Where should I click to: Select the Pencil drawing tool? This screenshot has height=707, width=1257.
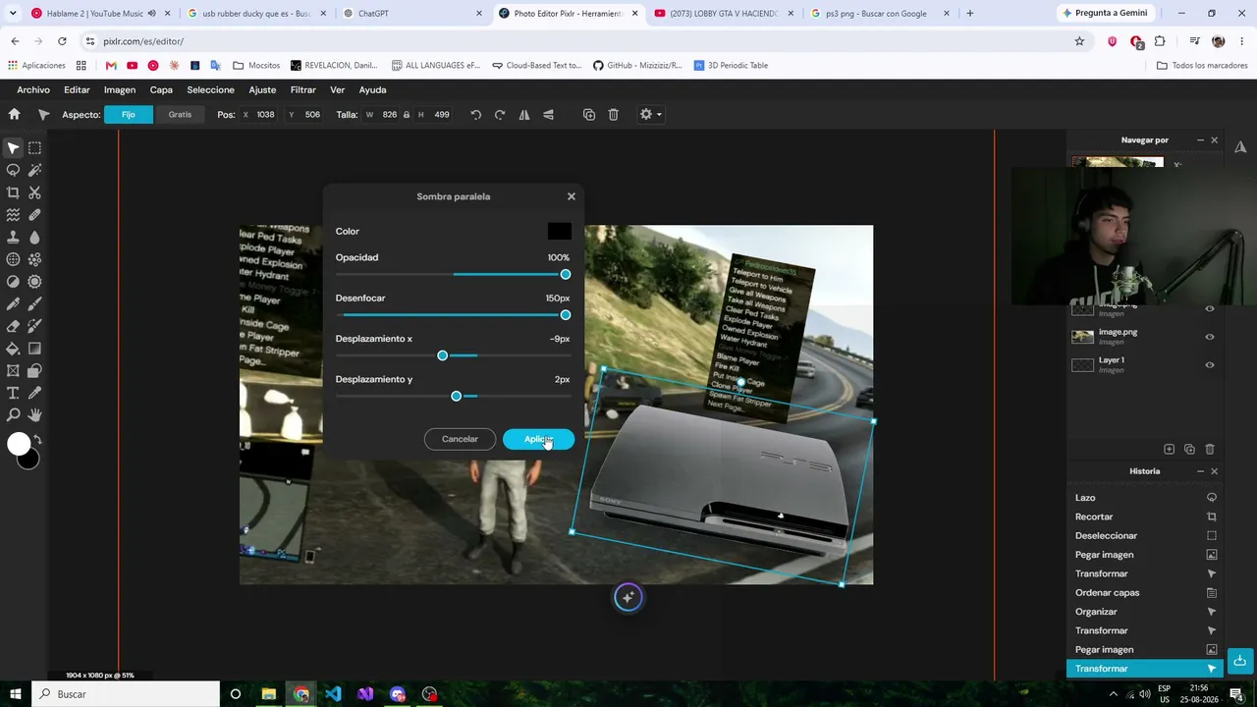click(13, 303)
